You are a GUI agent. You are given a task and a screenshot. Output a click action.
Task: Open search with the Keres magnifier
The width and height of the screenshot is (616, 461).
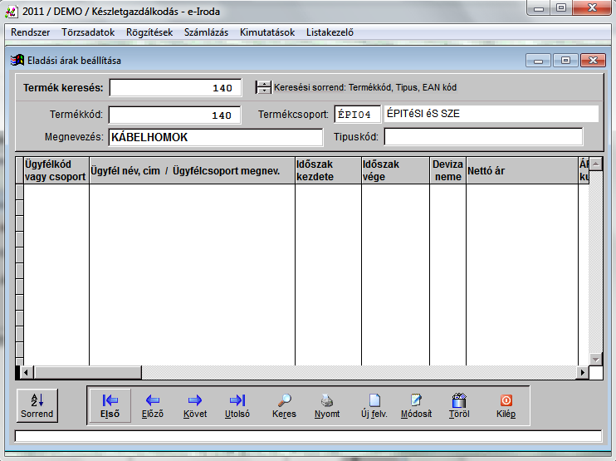tap(284, 405)
